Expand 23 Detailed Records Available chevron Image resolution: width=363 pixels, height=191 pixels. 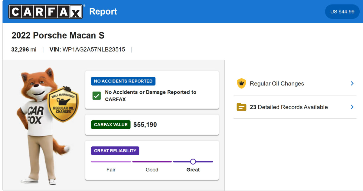(352, 107)
